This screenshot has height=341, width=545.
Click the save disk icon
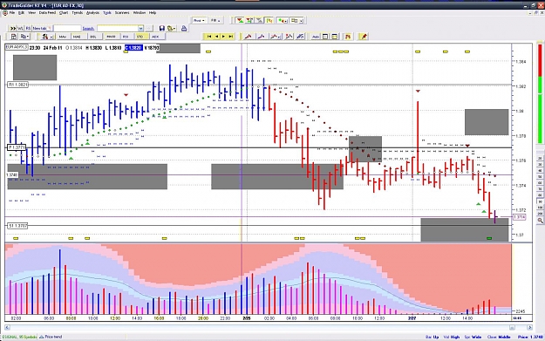161,28
